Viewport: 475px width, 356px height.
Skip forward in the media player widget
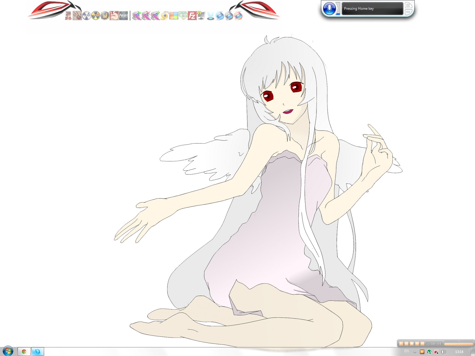422,344
